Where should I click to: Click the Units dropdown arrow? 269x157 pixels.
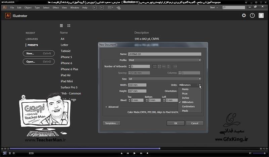pyautogui.click(x=200, y=85)
